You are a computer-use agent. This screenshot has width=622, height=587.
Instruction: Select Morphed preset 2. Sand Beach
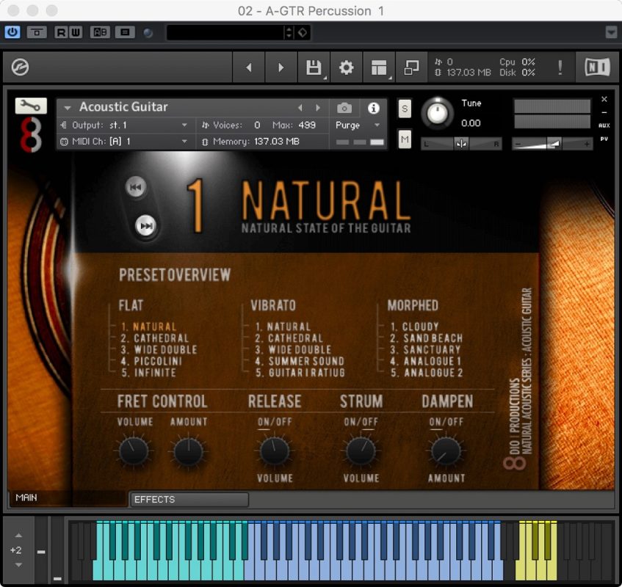pyautogui.click(x=426, y=338)
